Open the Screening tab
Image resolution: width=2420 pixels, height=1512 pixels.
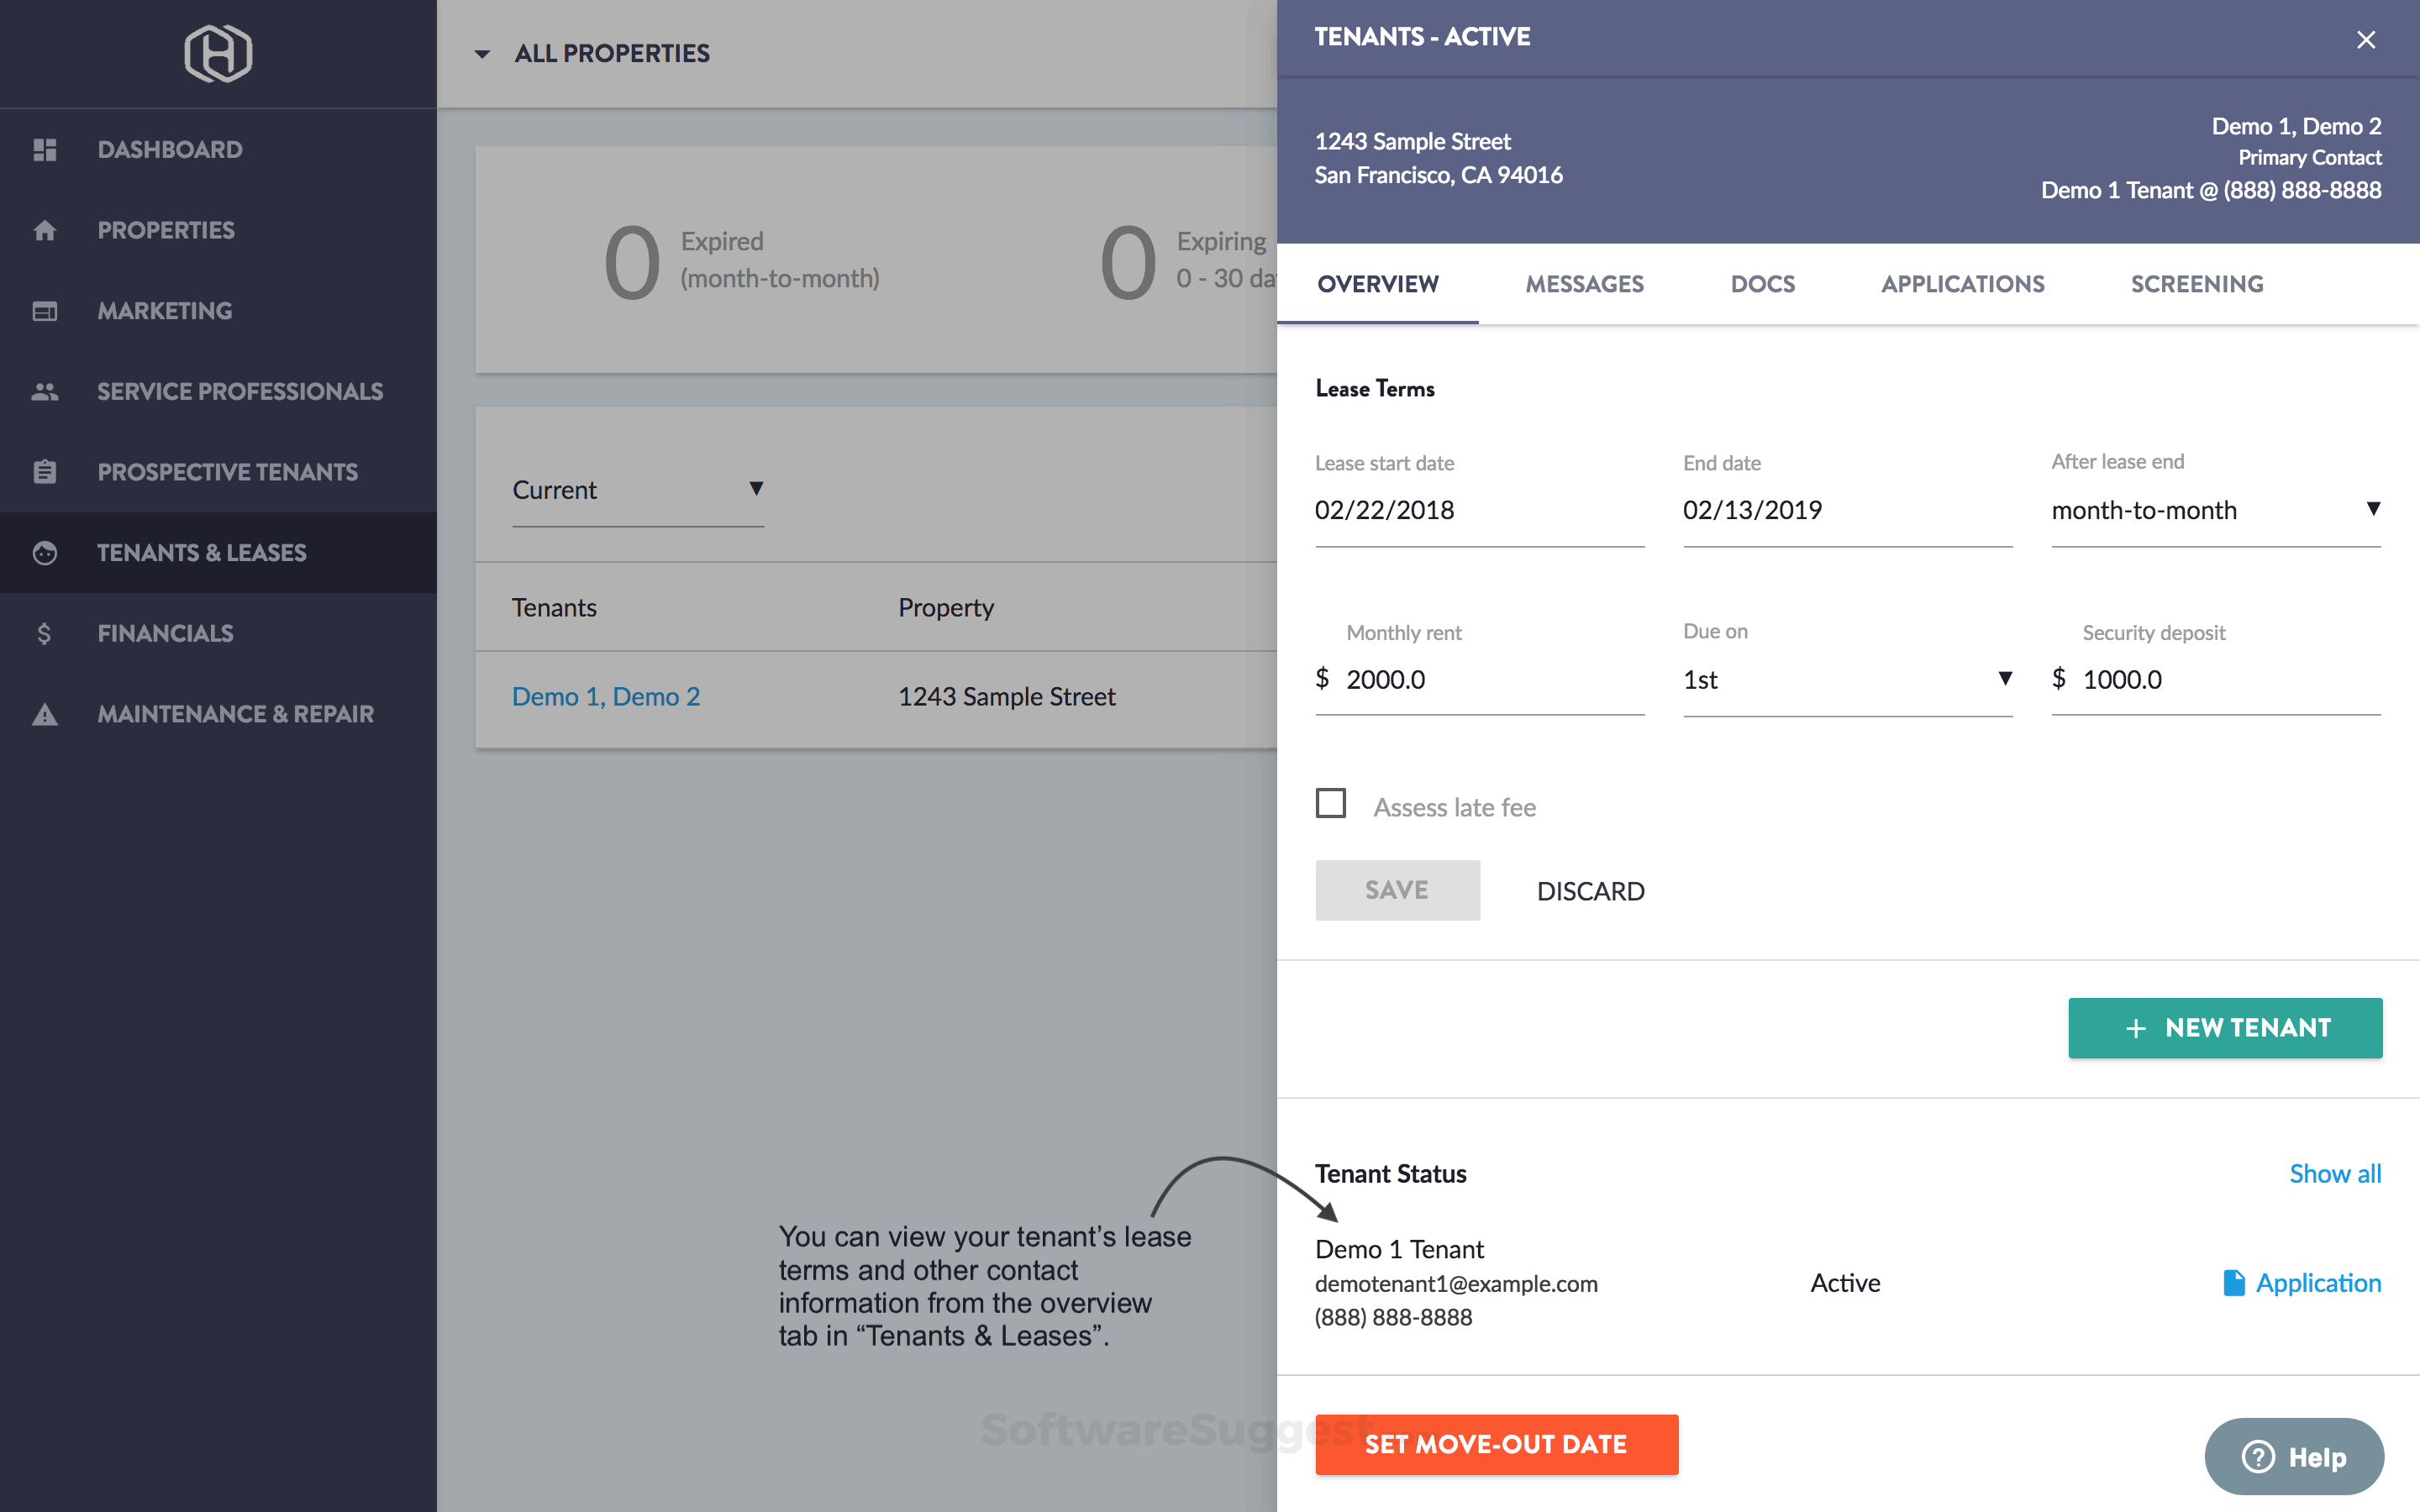(2196, 285)
